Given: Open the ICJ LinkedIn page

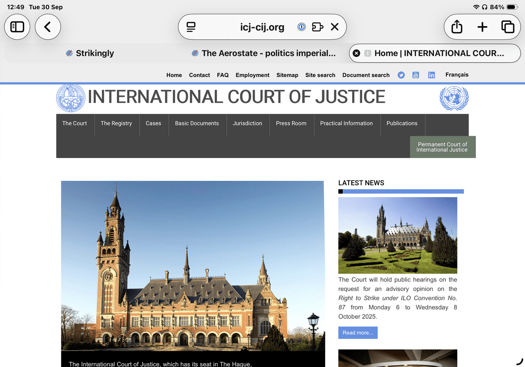Looking at the screenshot, I should pos(431,75).
